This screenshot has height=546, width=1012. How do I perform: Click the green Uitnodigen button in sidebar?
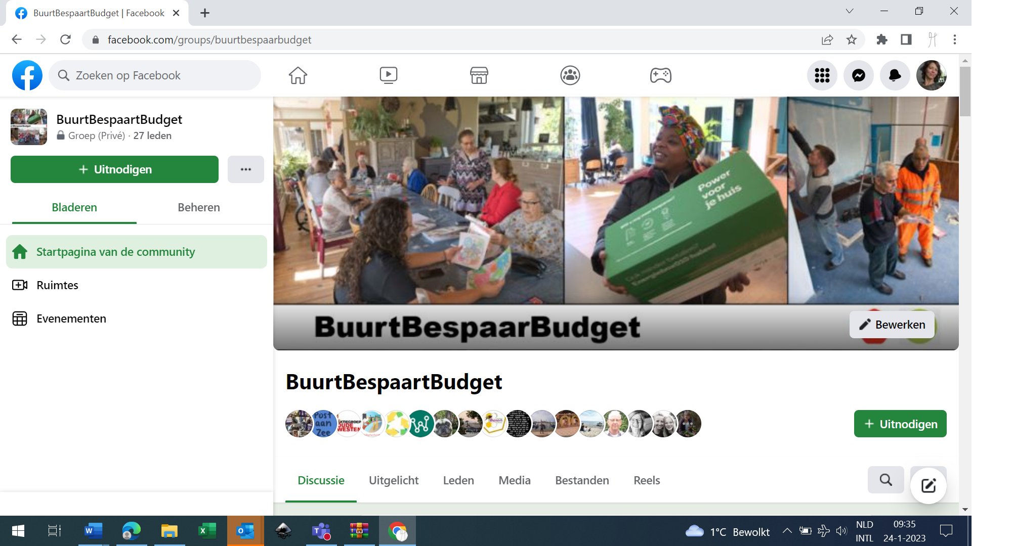(115, 169)
